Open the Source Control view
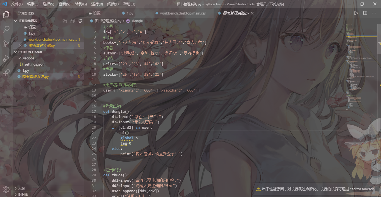Viewport: 381px width, 197px height. coord(6,44)
